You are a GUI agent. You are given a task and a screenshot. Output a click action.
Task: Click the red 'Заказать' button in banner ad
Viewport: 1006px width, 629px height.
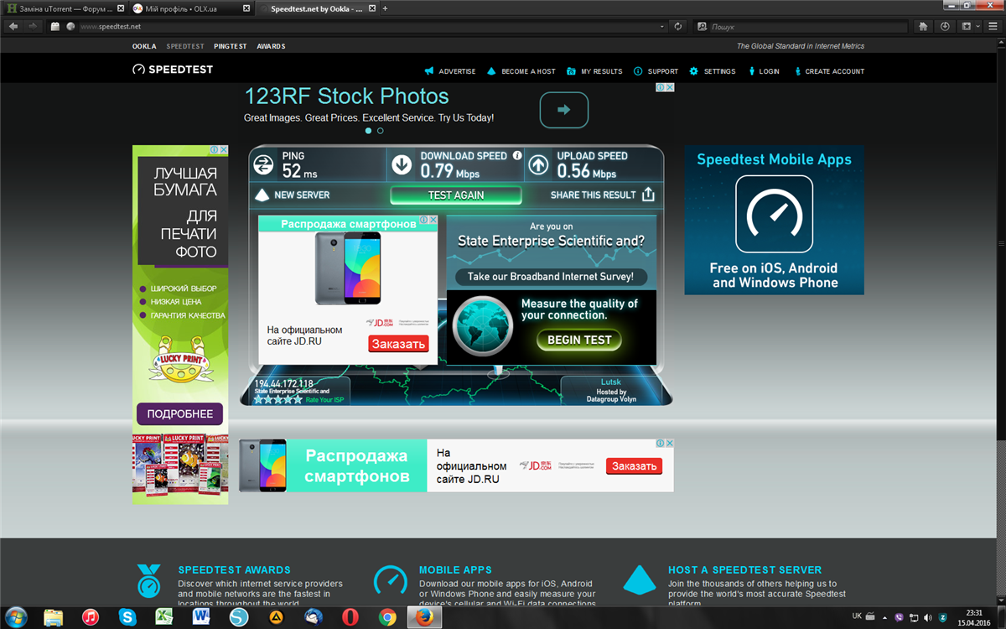(634, 466)
